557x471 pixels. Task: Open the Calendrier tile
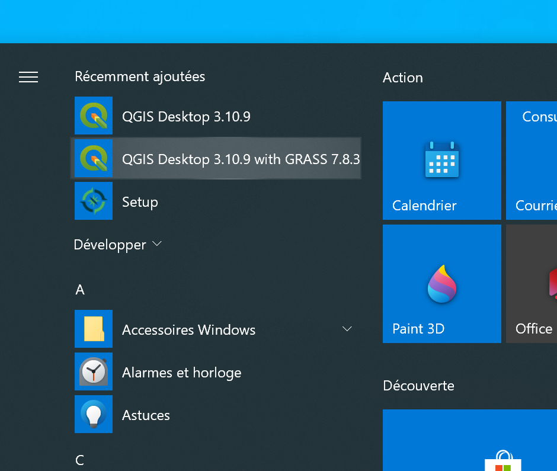pyautogui.click(x=441, y=161)
